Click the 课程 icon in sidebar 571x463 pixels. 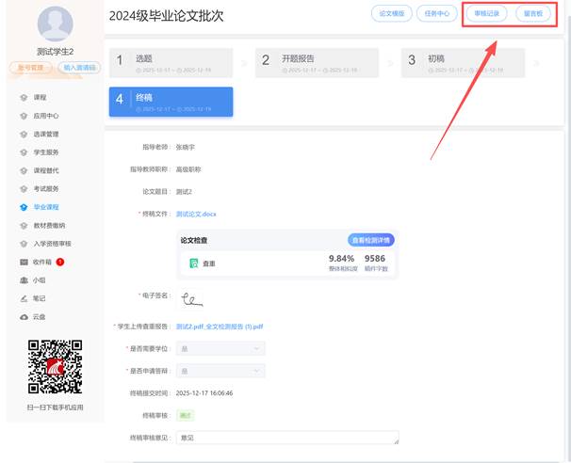tap(24, 97)
